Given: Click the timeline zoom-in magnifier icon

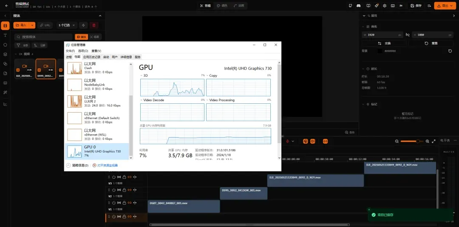Looking at the screenshot, I should click(428, 141).
